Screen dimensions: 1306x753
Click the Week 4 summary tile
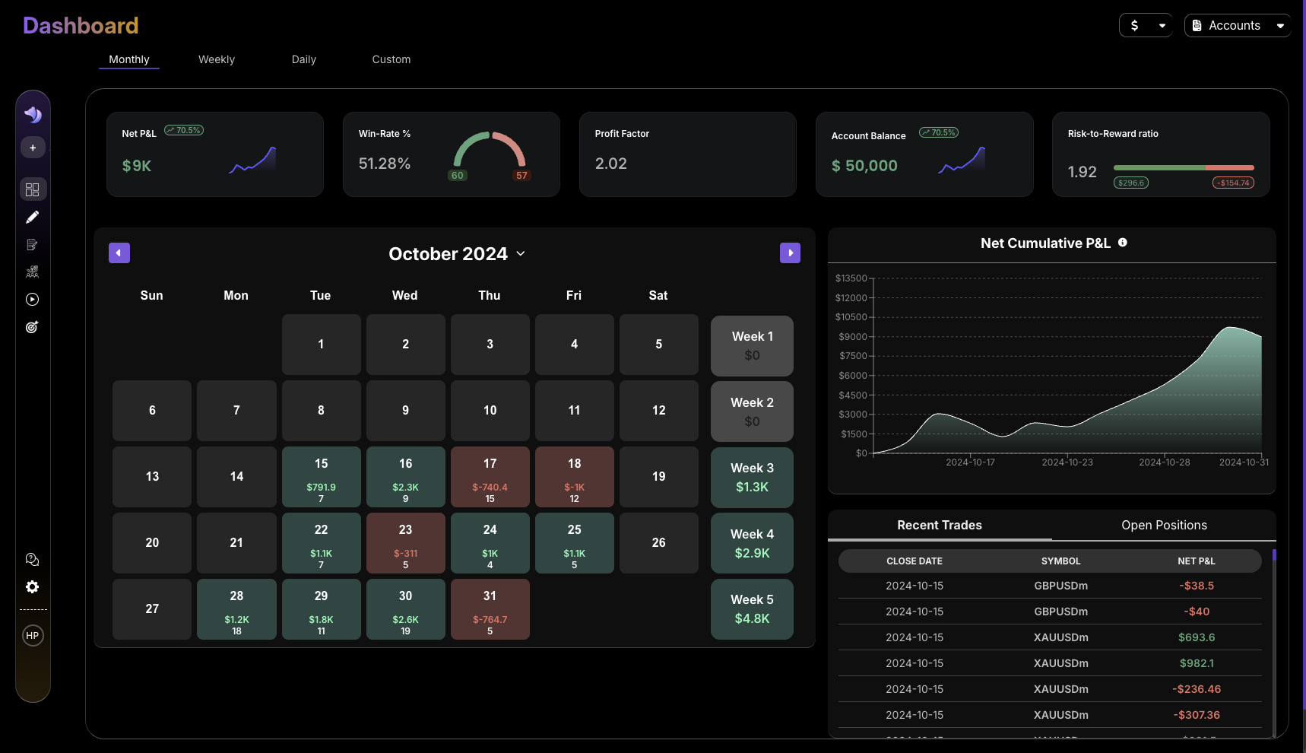coord(752,543)
